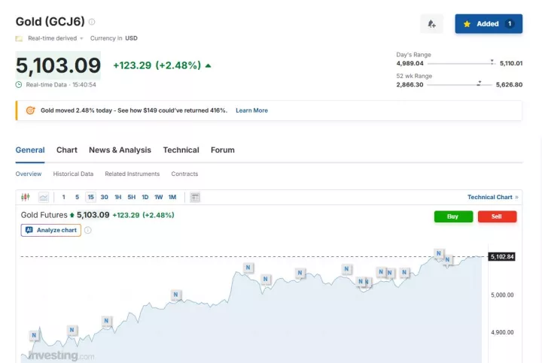The width and height of the screenshot is (542, 363).
Task: Open Technical Chart expander link
Action: coord(492,197)
